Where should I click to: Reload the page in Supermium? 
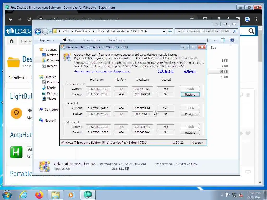pos(29,19)
